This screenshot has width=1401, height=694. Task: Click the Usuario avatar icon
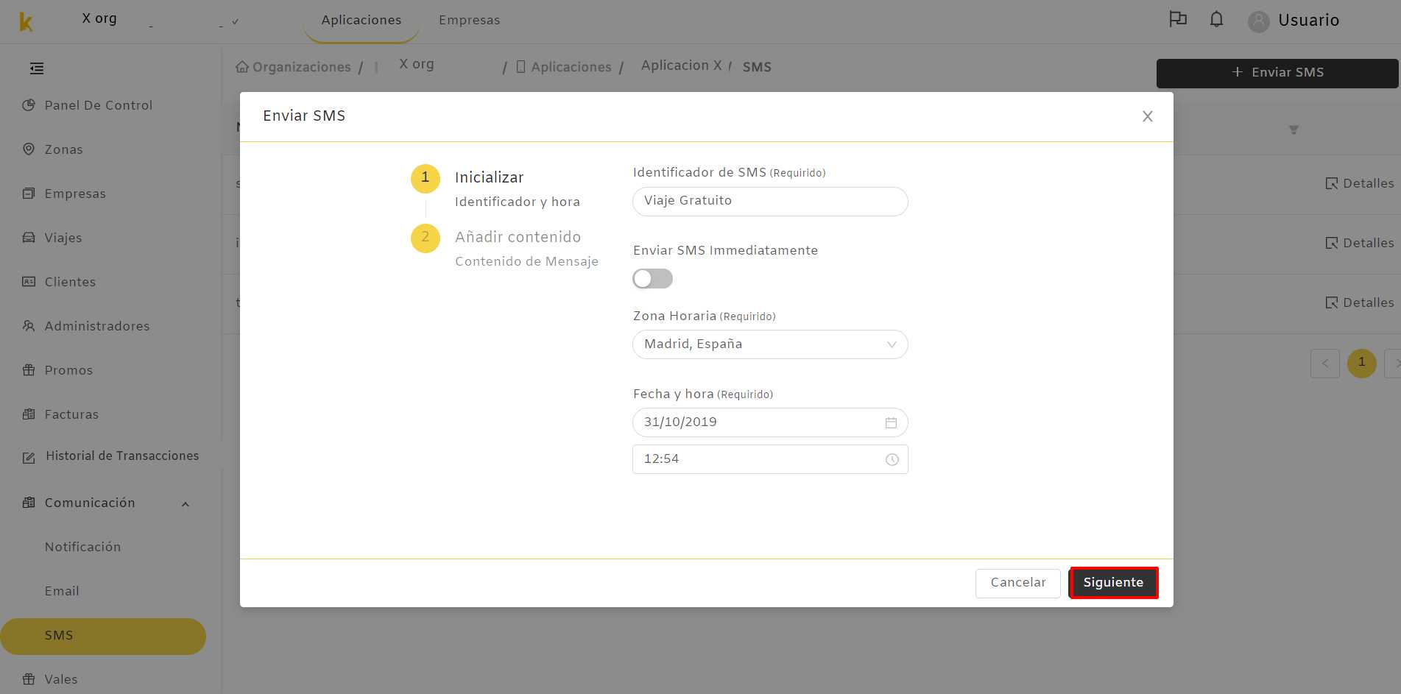point(1258,21)
